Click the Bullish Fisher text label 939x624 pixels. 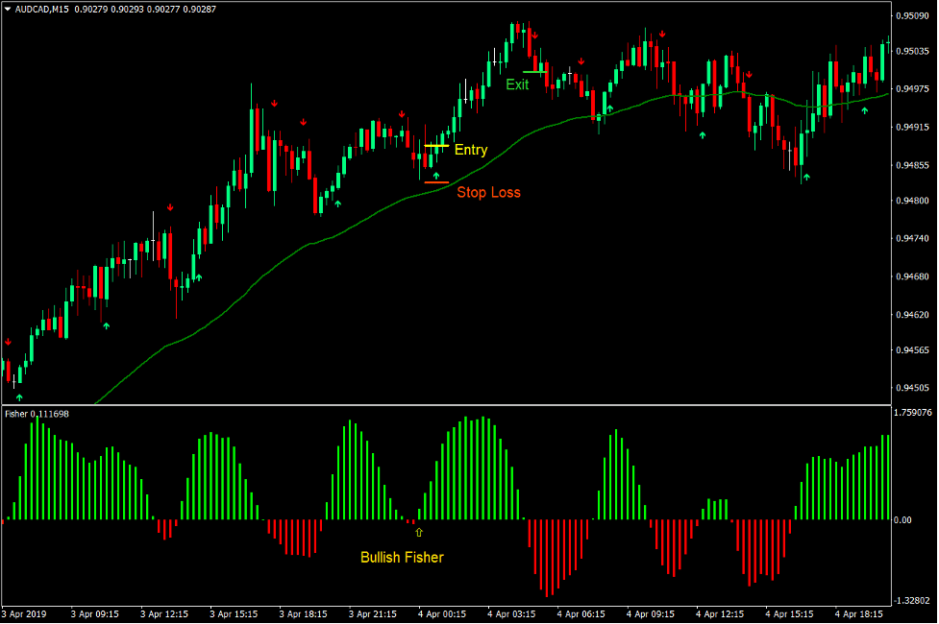401,557
